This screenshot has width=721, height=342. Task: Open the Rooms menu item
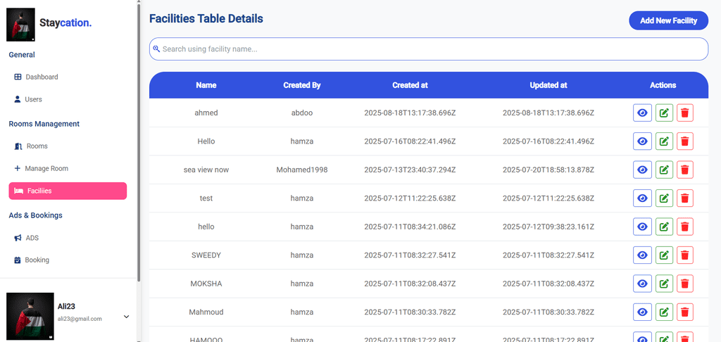click(x=37, y=146)
